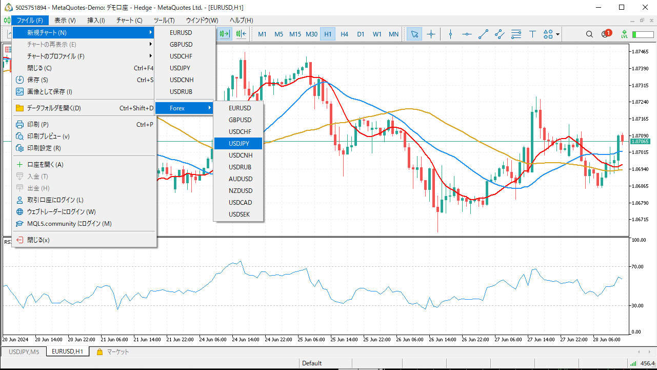
Task: Switch timeframe to D1
Action: pos(361,34)
